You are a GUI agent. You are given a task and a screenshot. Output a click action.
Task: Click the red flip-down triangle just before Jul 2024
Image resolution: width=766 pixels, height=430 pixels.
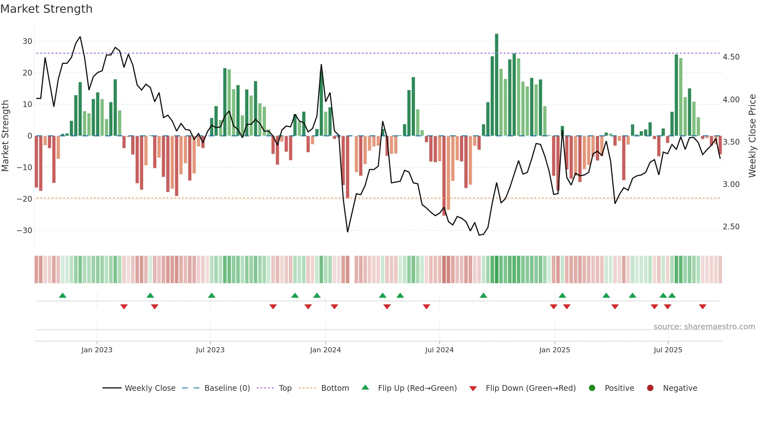pos(426,306)
